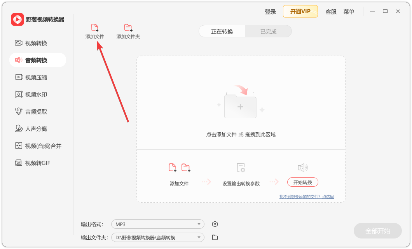Open the 输出文件夹 path dropdown
Image resolution: width=412 pixels, height=249 pixels.
(157, 237)
